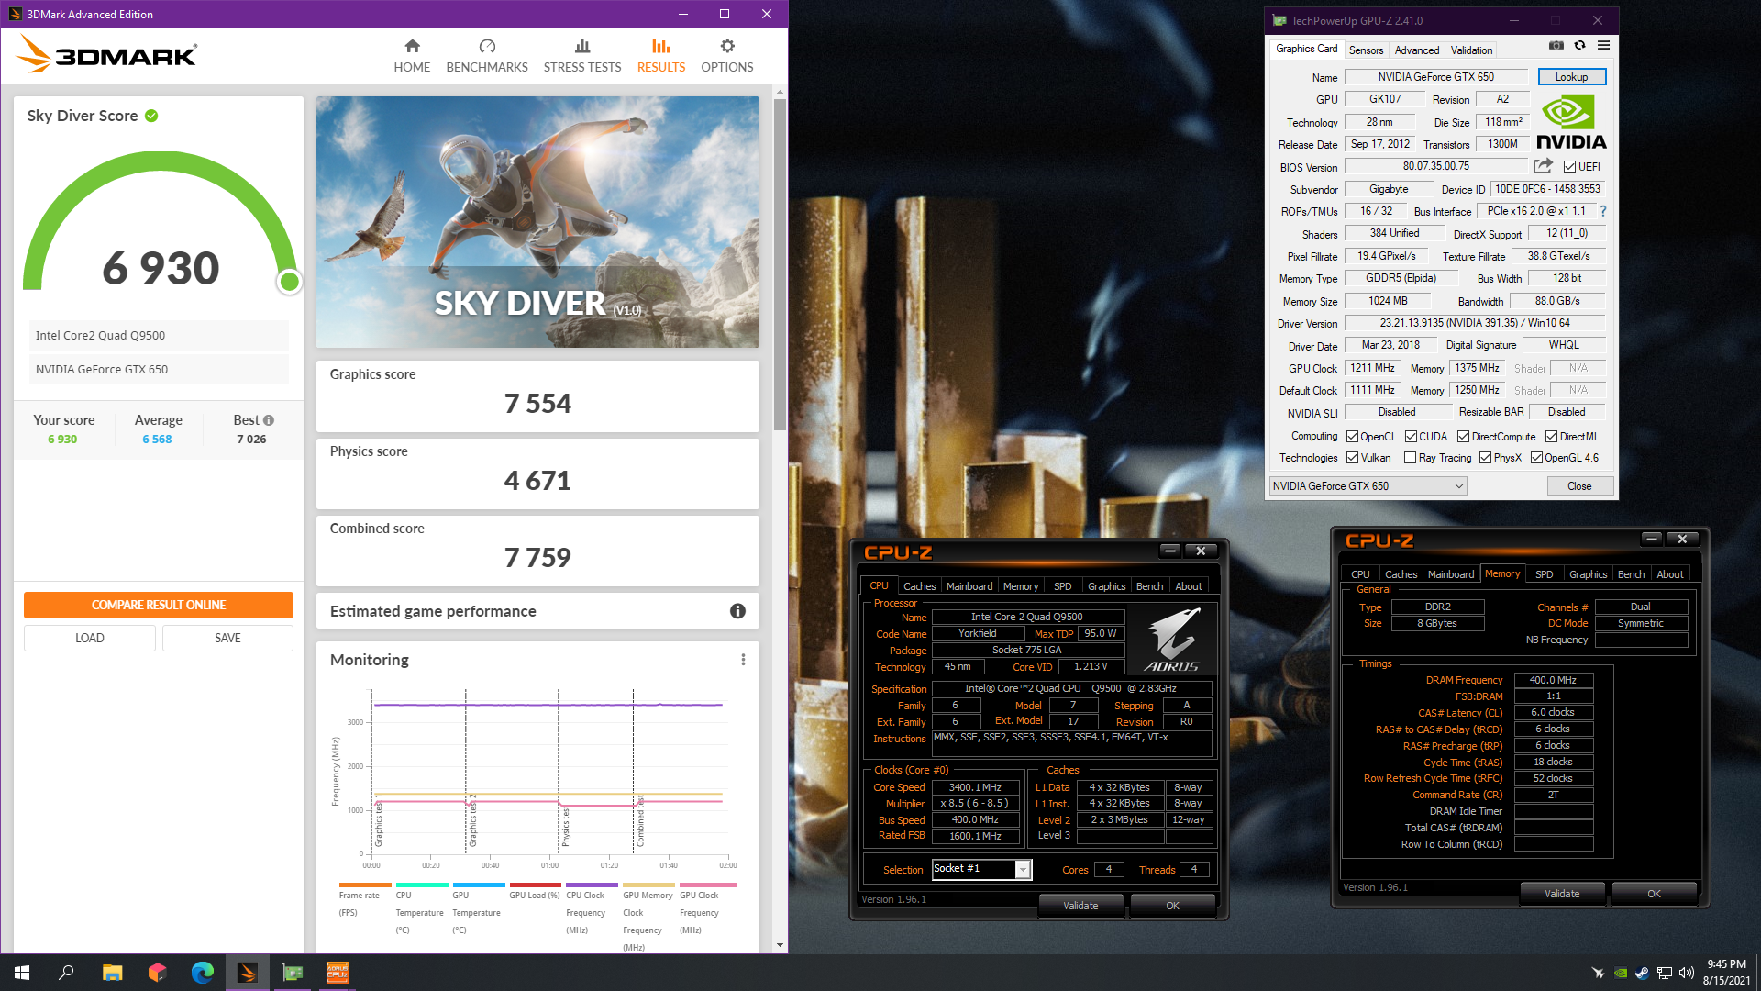Image resolution: width=1761 pixels, height=991 pixels.
Task: Open the Caches tab in left CPU-Z window
Action: (919, 586)
